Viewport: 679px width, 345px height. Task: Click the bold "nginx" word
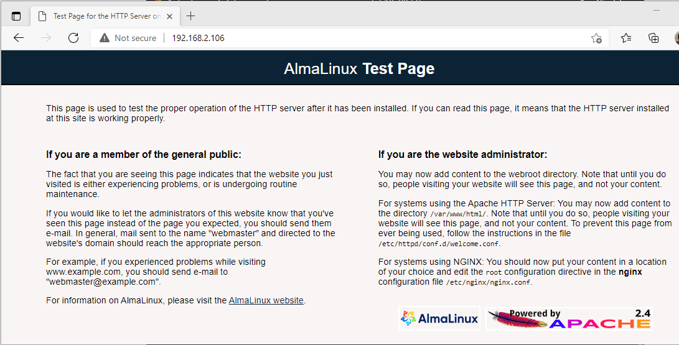coord(630,272)
